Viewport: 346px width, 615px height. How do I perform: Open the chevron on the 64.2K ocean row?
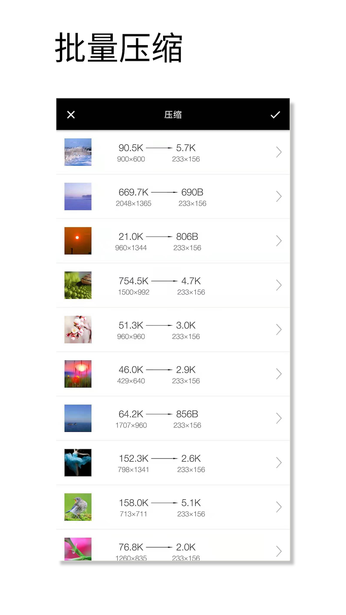[279, 418]
